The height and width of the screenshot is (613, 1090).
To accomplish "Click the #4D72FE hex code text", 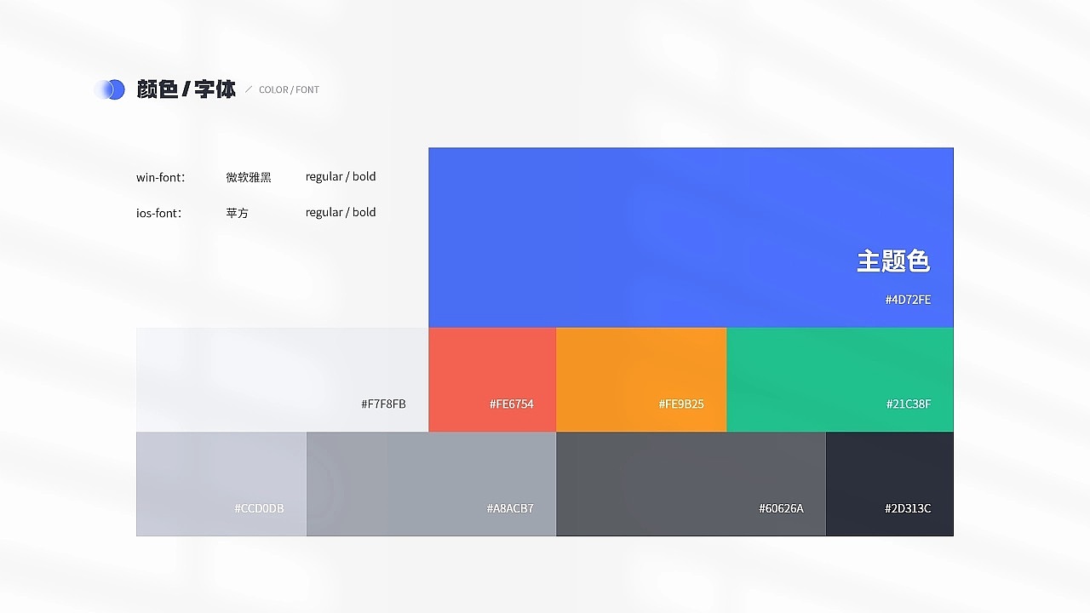I will tap(908, 300).
